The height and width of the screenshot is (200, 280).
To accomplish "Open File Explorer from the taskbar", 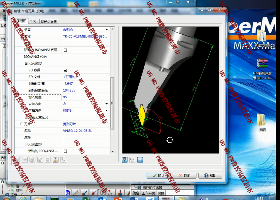I will click(39, 198).
